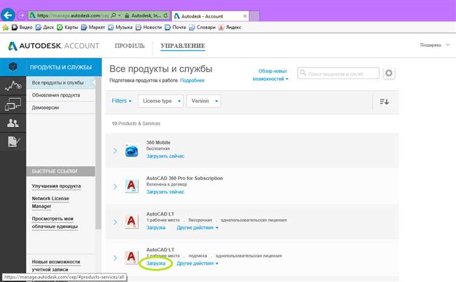Click the Autodesk Account logo

[54, 46]
